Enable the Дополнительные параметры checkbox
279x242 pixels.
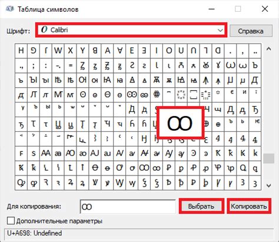pos(11,221)
